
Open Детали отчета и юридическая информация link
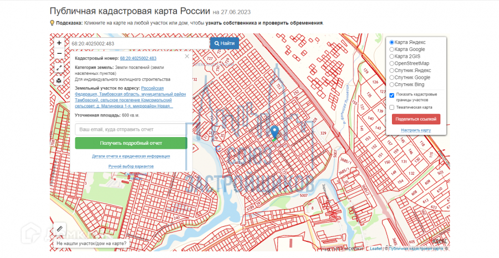pos(131,156)
